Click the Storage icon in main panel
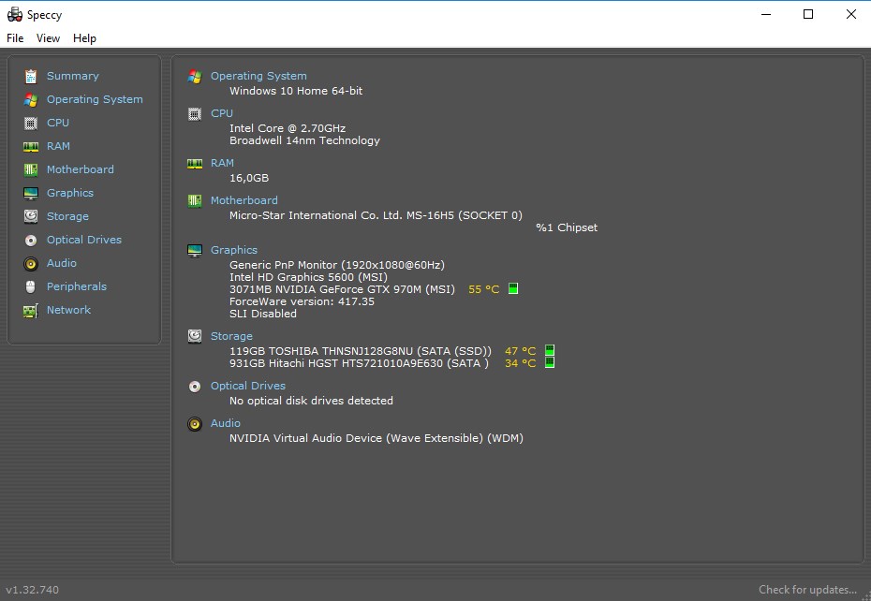 point(195,336)
